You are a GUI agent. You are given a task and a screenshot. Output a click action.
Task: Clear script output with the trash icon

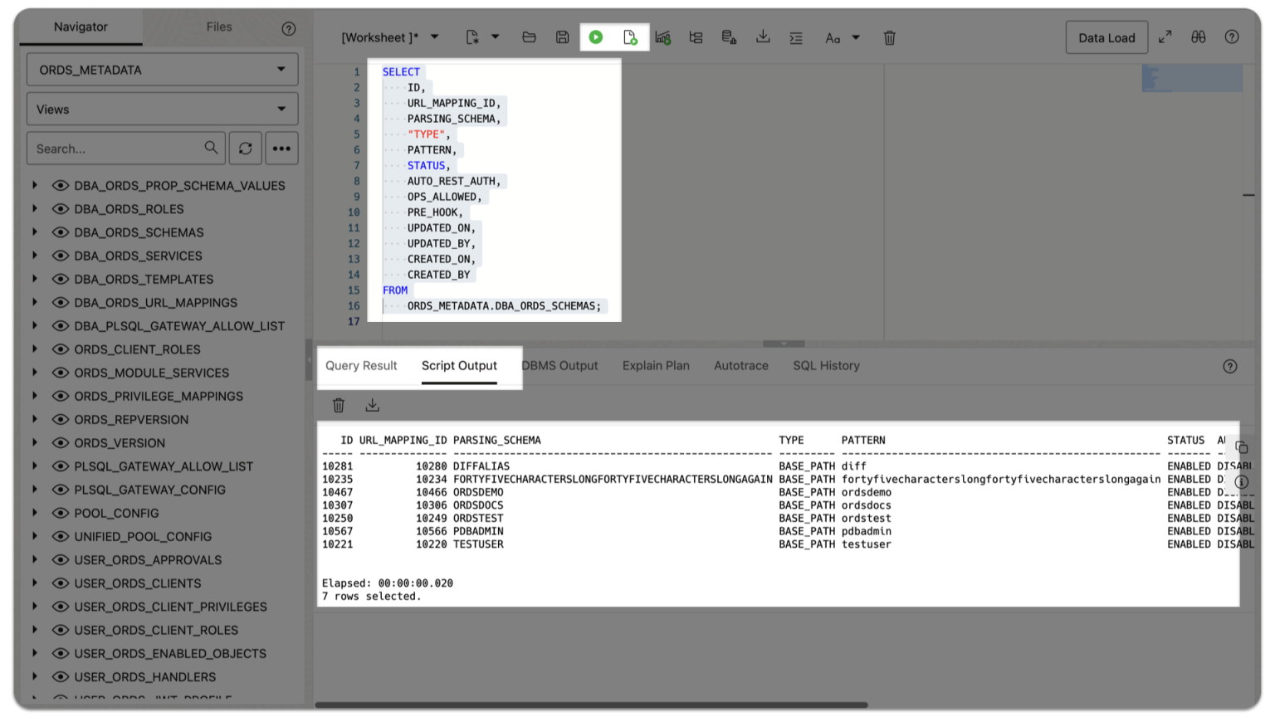(339, 405)
